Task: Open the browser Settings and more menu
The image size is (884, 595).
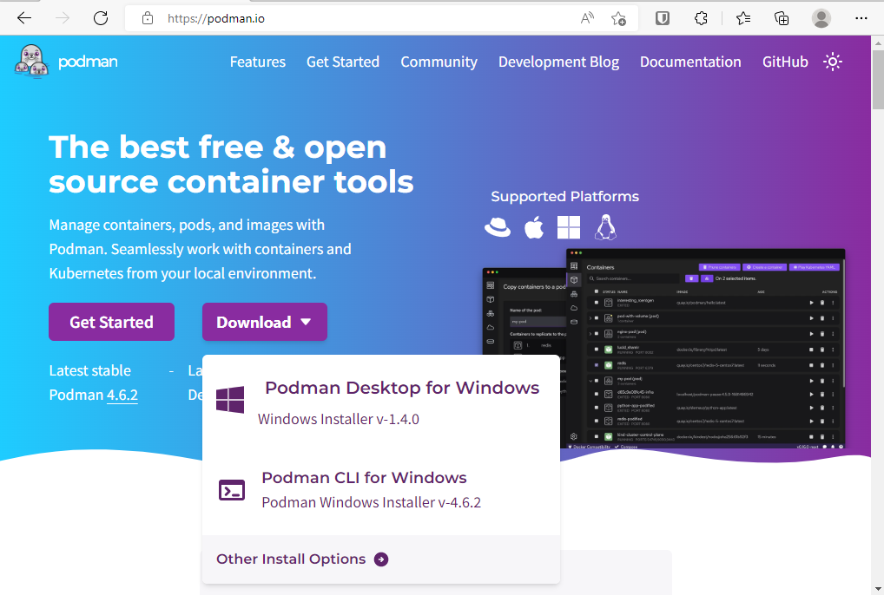Action: tap(861, 18)
